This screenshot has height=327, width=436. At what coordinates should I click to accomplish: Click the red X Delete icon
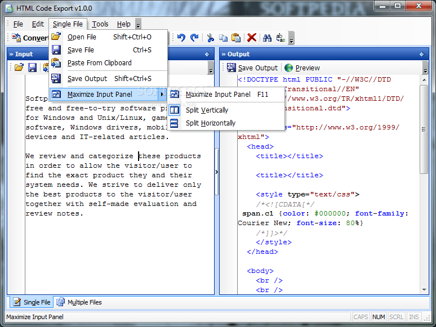coord(252,38)
